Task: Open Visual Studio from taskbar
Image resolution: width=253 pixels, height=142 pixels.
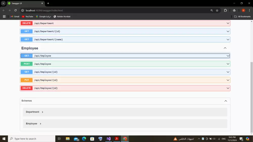Action: (109, 139)
